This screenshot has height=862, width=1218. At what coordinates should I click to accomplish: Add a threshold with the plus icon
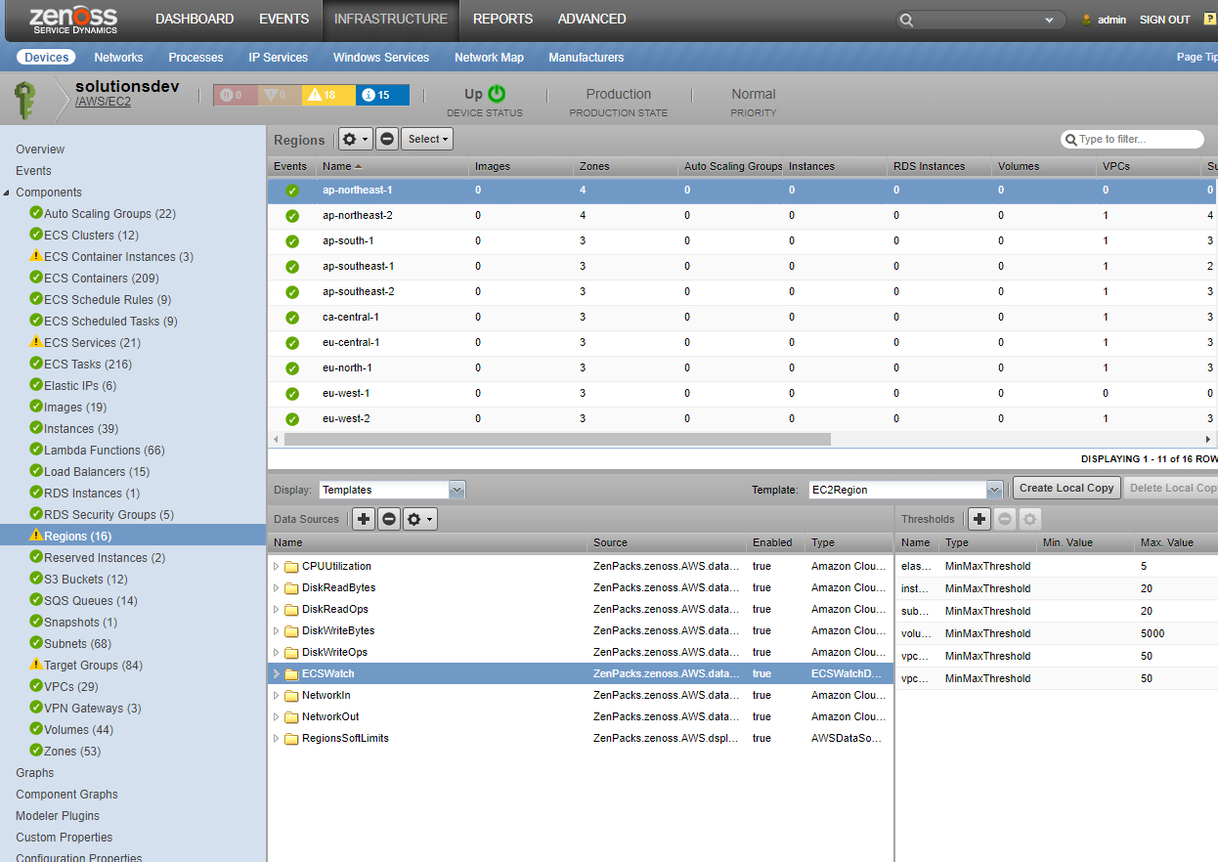[979, 519]
